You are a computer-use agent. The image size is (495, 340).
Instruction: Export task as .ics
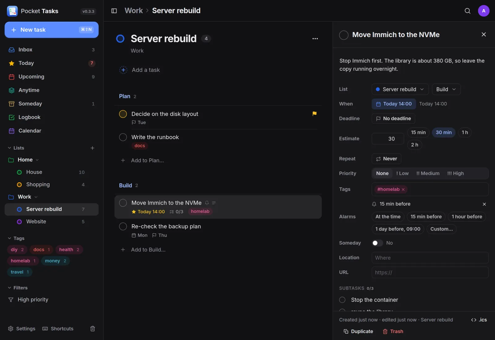(x=479, y=320)
